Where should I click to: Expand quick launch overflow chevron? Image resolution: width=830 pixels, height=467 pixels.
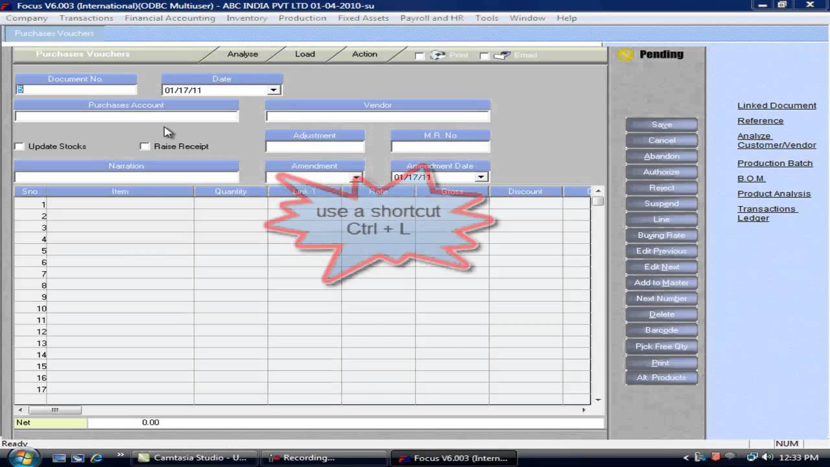click(120, 455)
